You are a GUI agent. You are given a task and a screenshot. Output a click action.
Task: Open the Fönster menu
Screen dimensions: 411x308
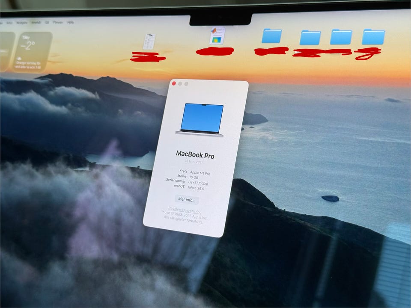[x=58, y=23]
